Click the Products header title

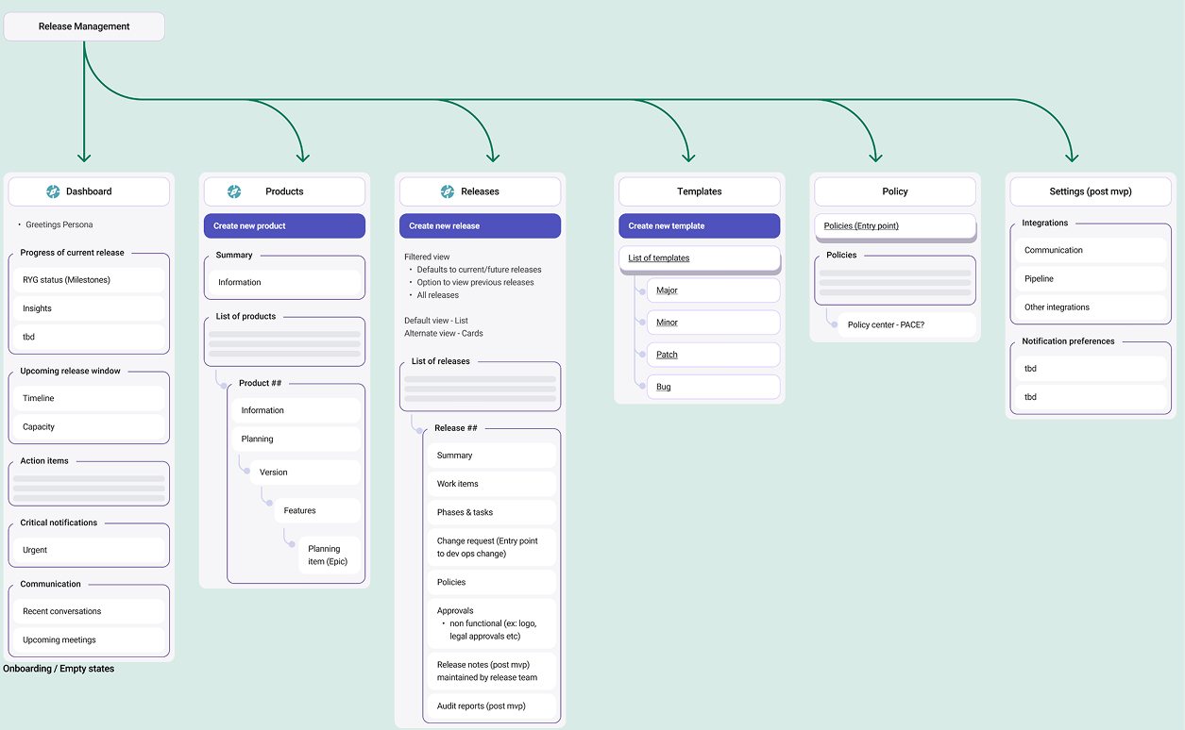284,191
